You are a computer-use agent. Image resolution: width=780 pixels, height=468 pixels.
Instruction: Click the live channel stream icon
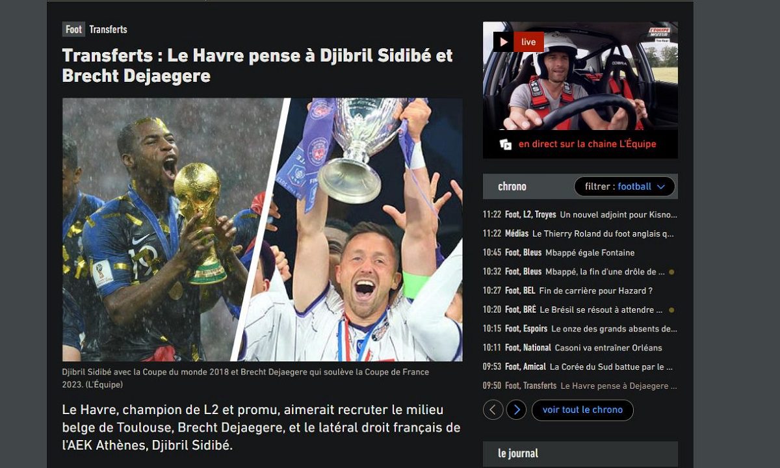(506, 144)
